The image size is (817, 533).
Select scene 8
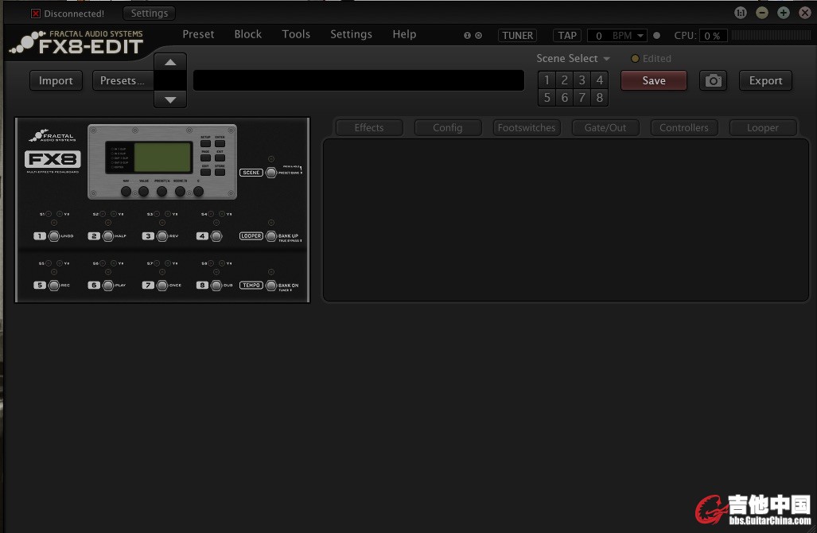pyautogui.click(x=600, y=97)
